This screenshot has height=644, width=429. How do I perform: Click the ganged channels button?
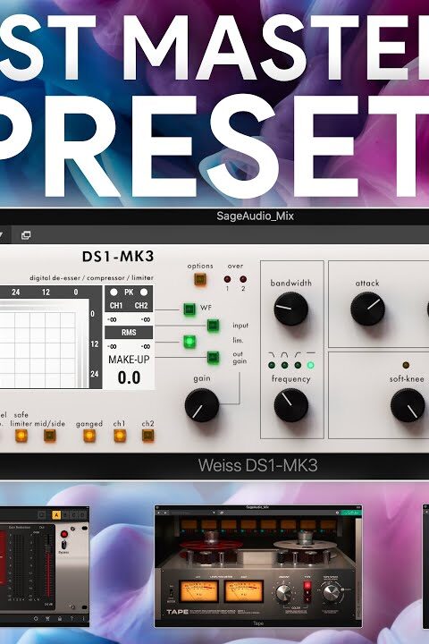click(89, 436)
